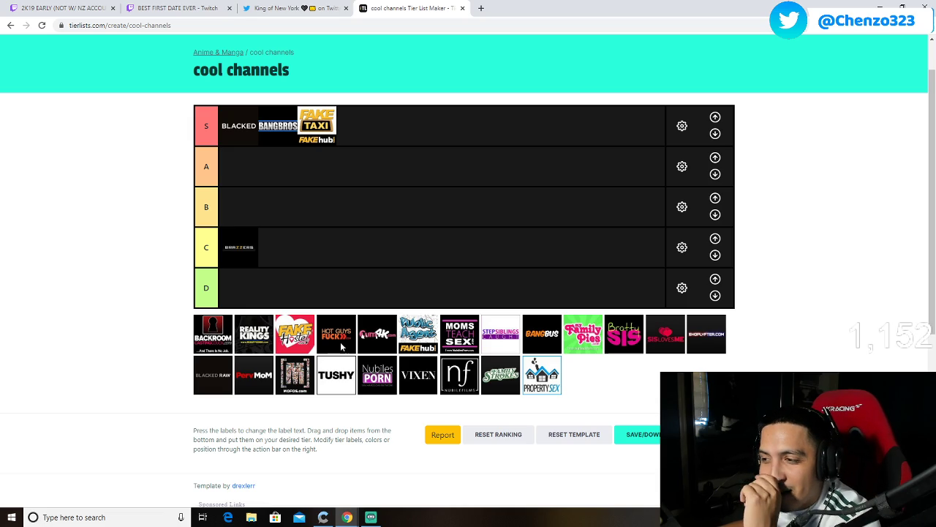
Task: Close the cool channels Tier List Maker tab
Action: pyautogui.click(x=462, y=8)
